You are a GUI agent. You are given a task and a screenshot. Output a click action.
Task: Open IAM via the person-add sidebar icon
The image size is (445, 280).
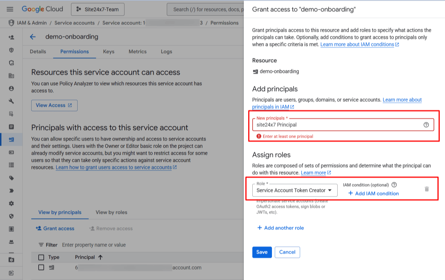click(11, 37)
